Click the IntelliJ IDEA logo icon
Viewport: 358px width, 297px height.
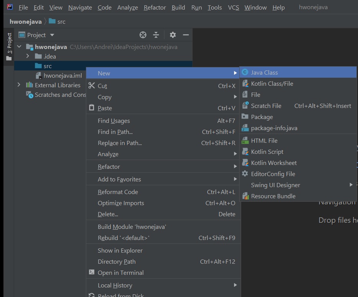pos(10,7)
